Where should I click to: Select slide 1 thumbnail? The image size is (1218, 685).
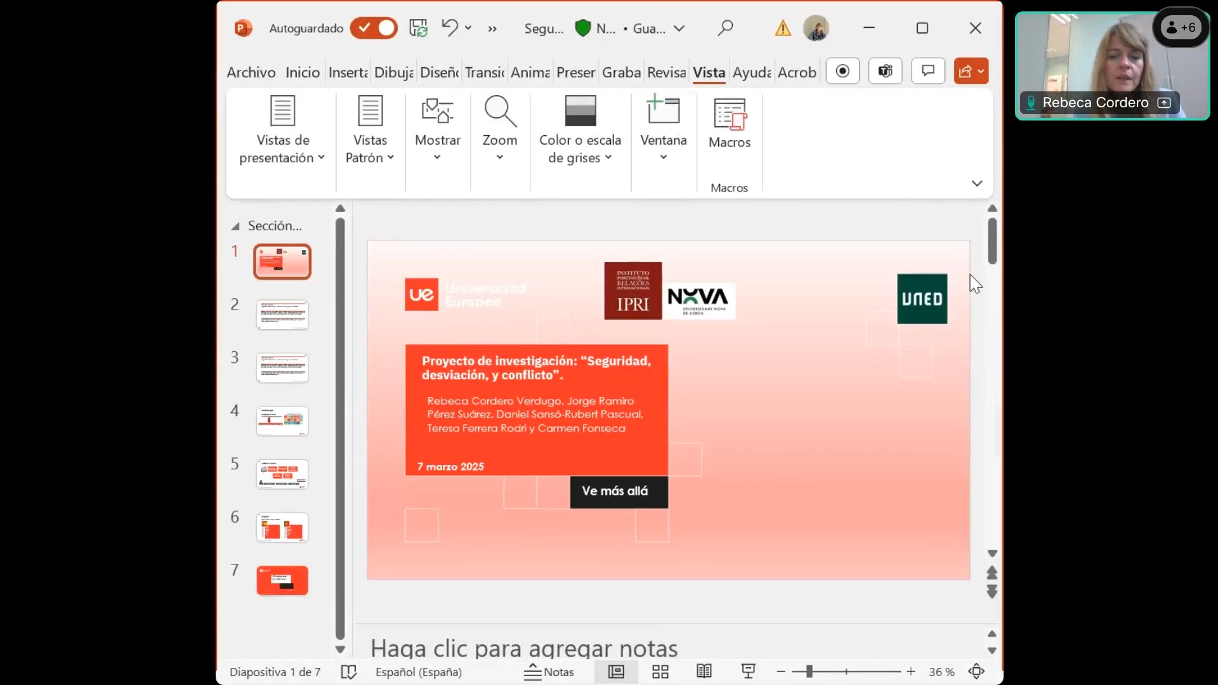pos(282,261)
